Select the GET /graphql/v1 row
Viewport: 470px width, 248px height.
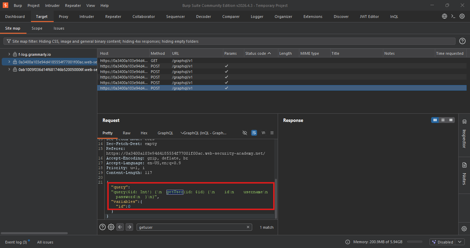tap(282, 60)
